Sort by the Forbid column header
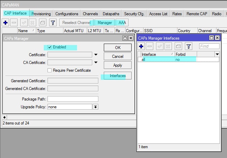227x158 pixels. click(186, 54)
